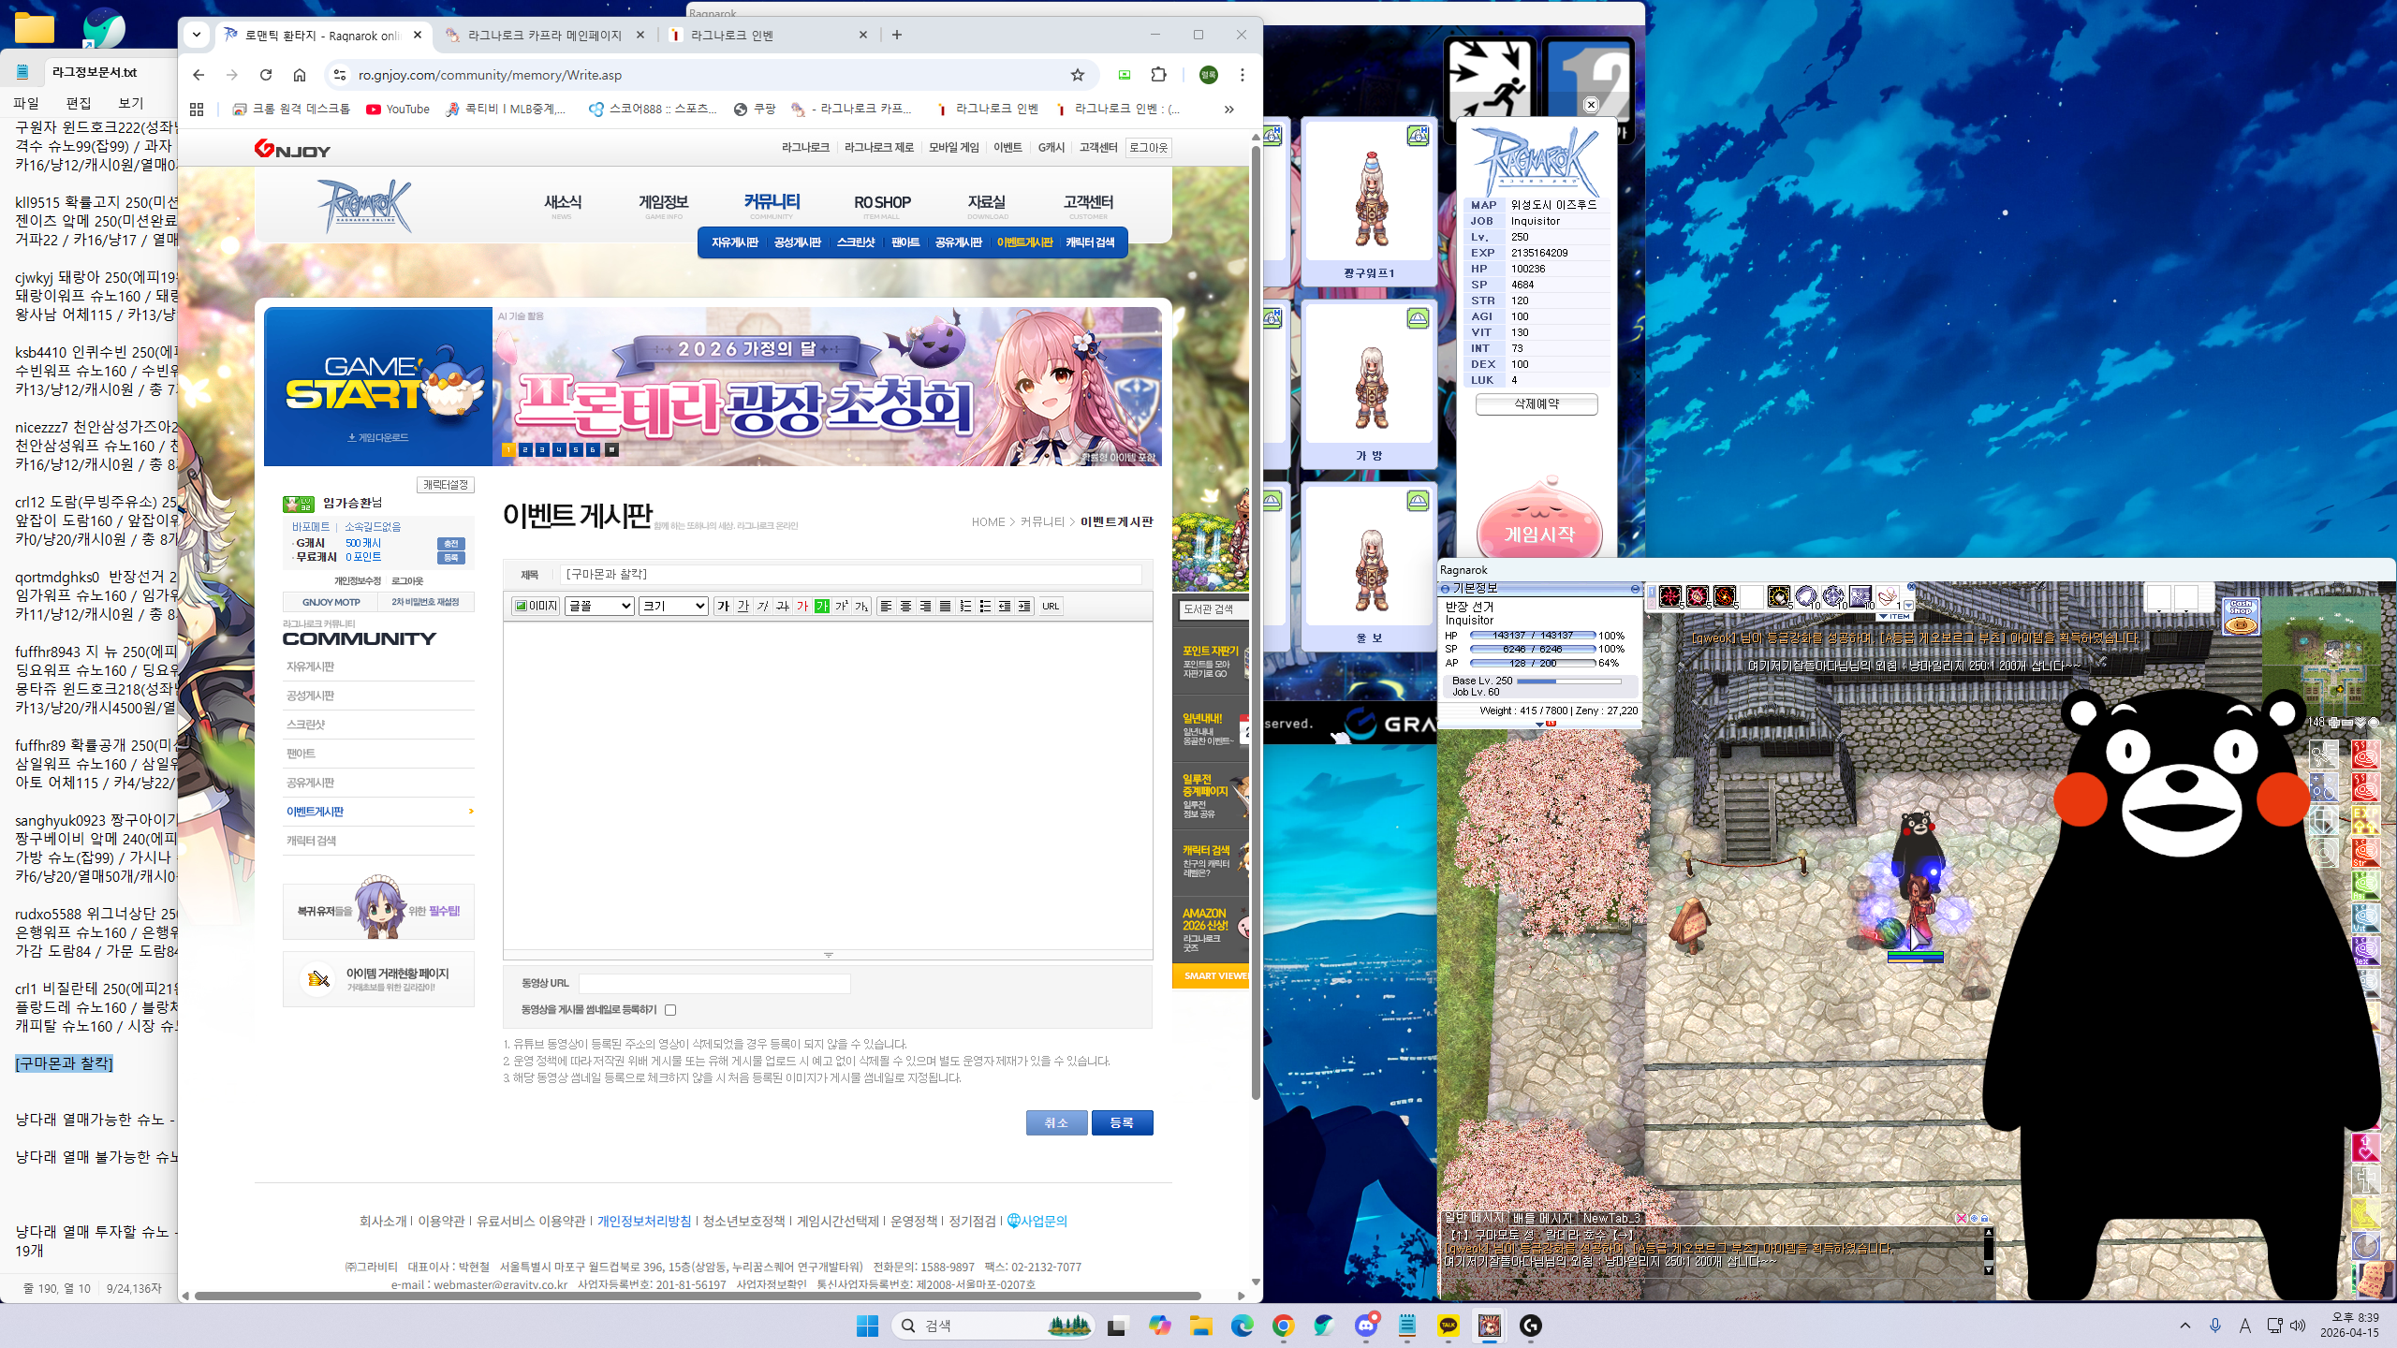Toggle strikethrough formatting in the editor
2397x1348 pixels.
[783, 606]
